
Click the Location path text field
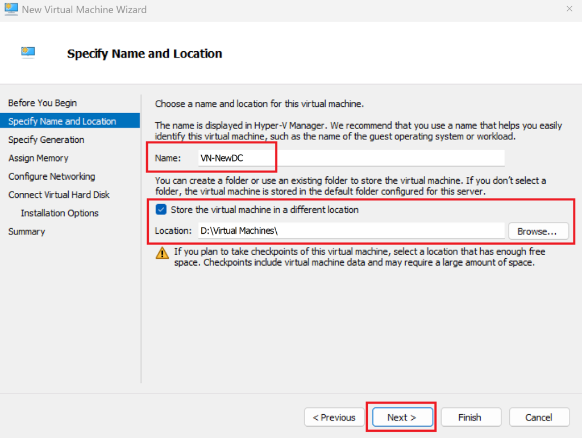point(350,231)
